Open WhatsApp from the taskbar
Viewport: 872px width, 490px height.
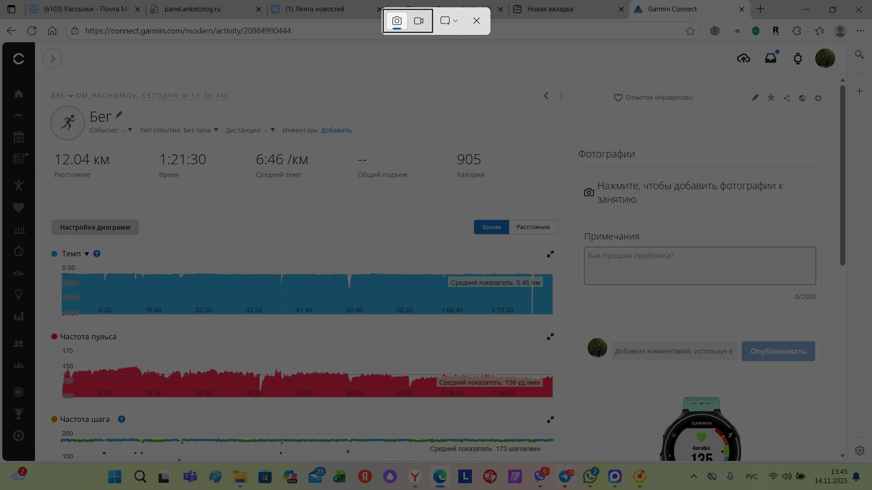[590, 476]
